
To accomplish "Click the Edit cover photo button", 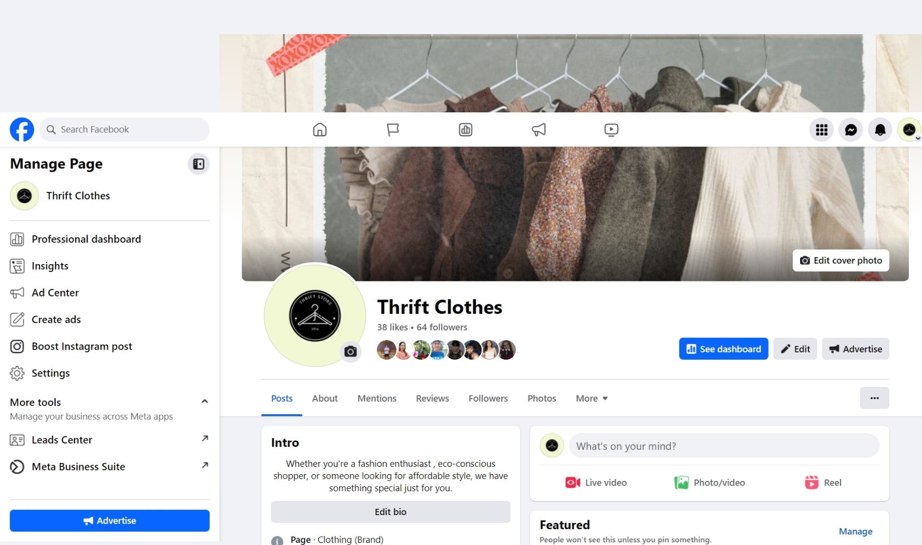I will [x=841, y=260].
